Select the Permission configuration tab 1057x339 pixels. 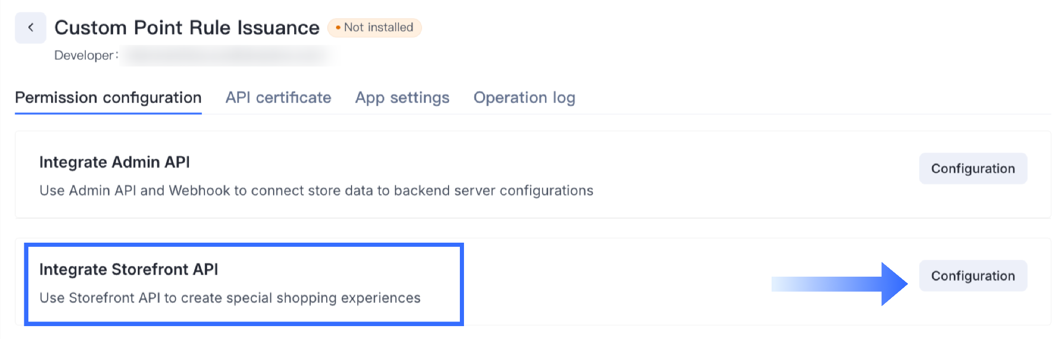[108, 97]
